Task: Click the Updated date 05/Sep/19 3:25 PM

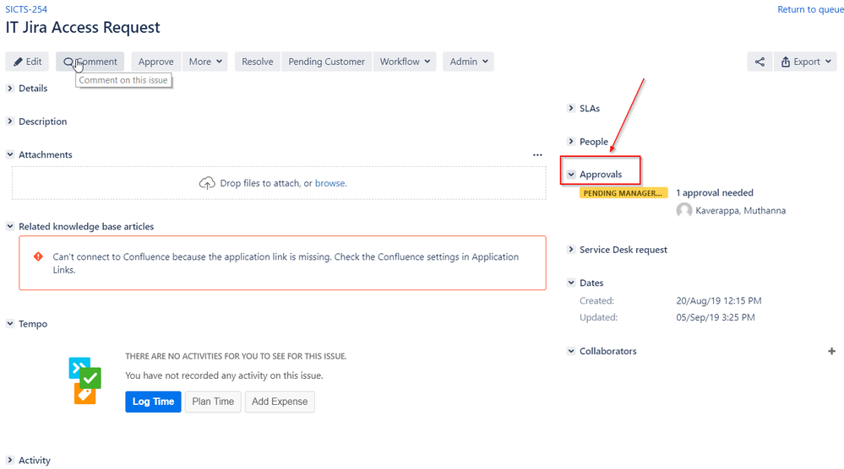Action: (716, 317)
